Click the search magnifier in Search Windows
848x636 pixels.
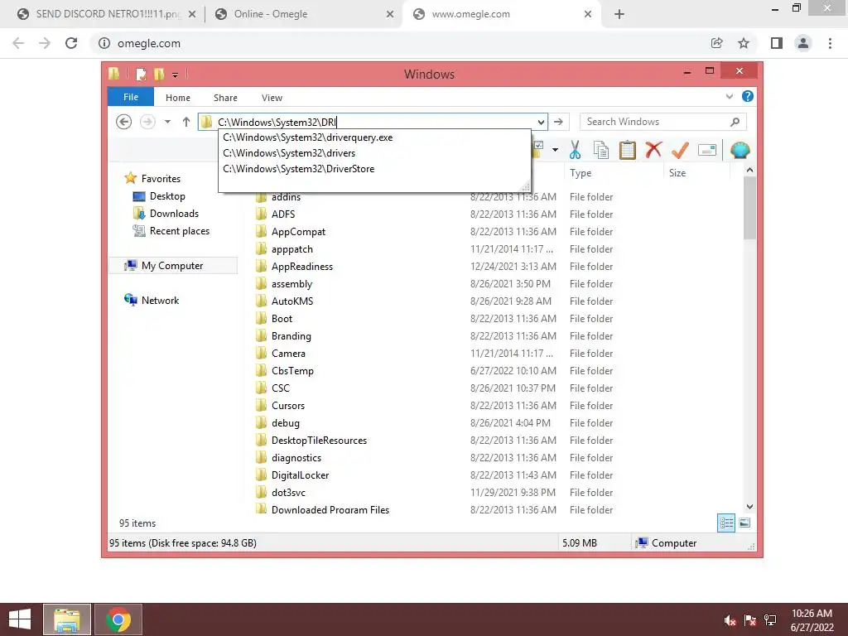click(735, 122)
